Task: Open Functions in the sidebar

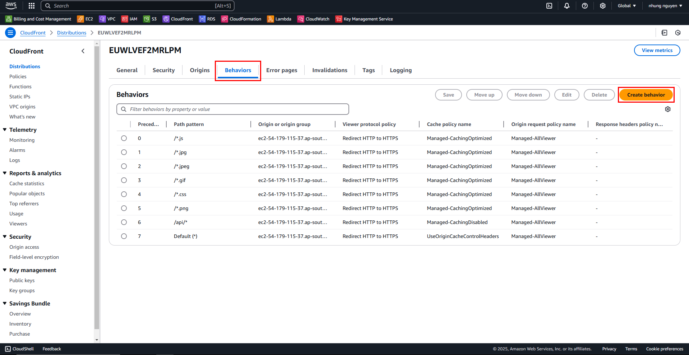Action: tap(20, 87)
